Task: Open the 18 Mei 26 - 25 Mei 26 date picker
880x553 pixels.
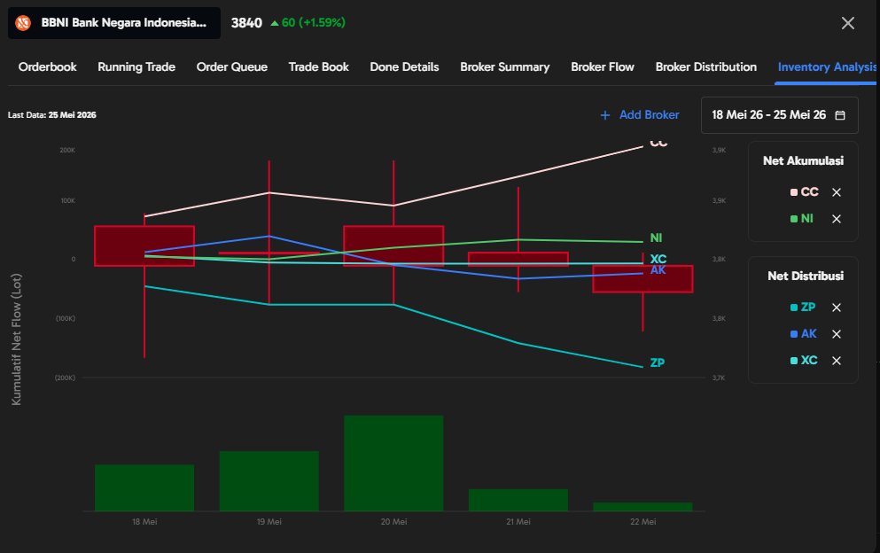Action: coord(780,115)
